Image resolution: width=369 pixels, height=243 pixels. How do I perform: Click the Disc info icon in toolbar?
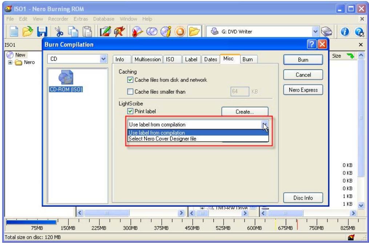point(166,32)
